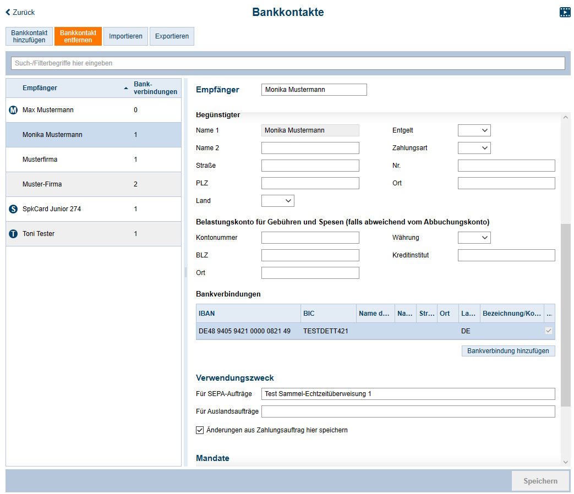Click the 'Für Auslandsaufträge' input field
574x494 pixels.
pyautogui.click(x=408, y=411)
